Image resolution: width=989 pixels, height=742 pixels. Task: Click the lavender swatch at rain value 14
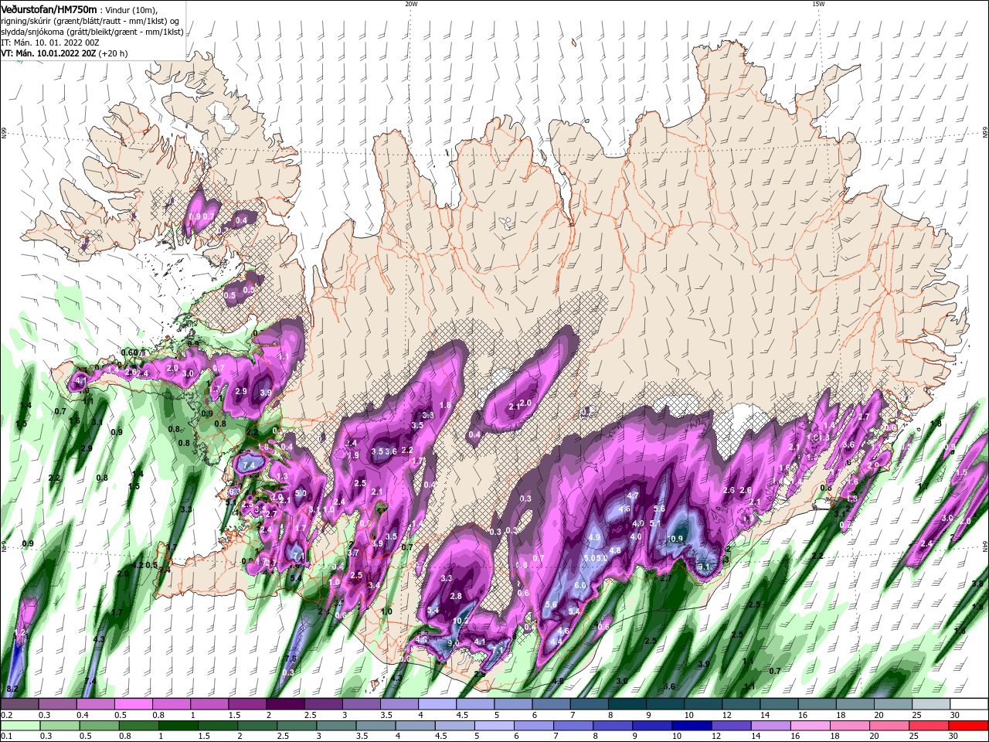770,726
